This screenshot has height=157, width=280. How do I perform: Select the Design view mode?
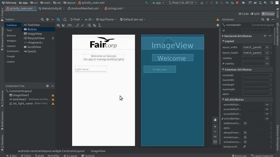click(x=268, y=14)
